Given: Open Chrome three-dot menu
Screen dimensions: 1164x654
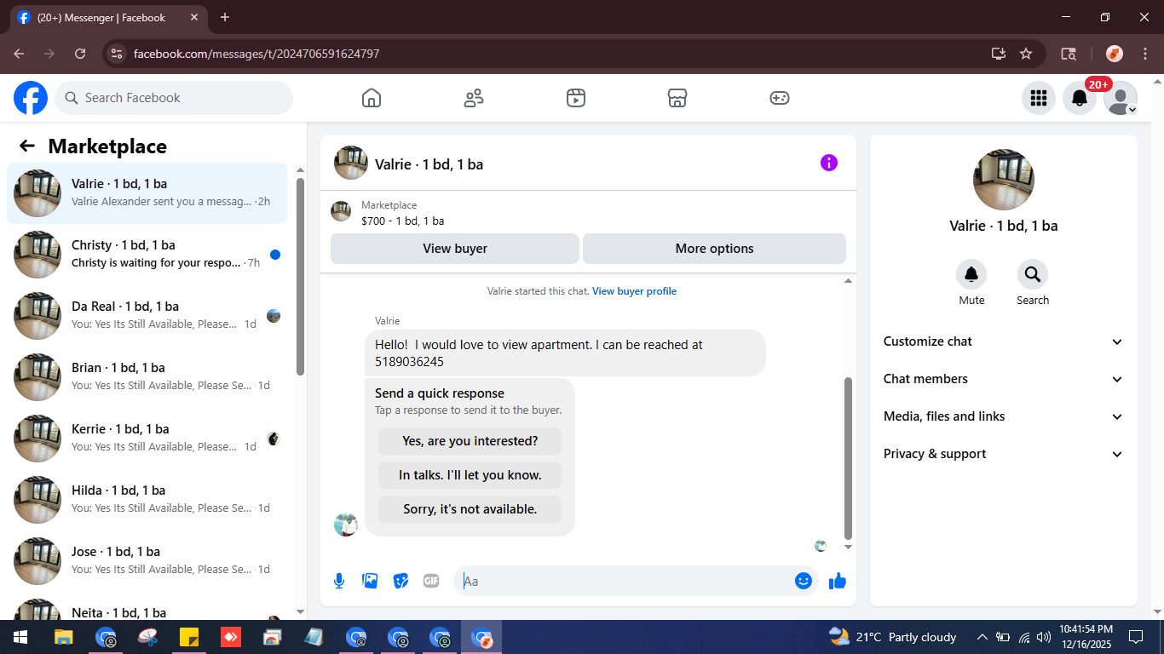Looking at the screenshot, I should point(1145,54).
